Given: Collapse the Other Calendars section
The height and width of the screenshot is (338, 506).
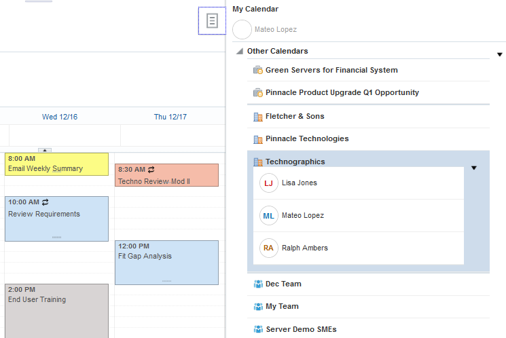Looking at the screenshot, I should tap(239, 52).
